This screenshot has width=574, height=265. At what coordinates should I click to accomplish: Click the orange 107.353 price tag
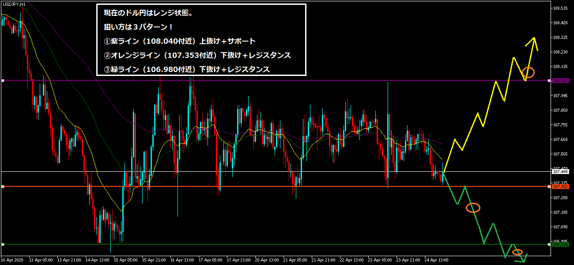pyautogui.click(x=561, y=186)
